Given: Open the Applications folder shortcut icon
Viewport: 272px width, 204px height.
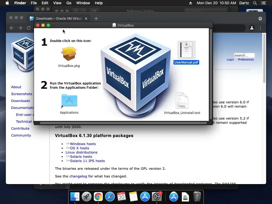Looking at the screenshot, I should point(69,100).
